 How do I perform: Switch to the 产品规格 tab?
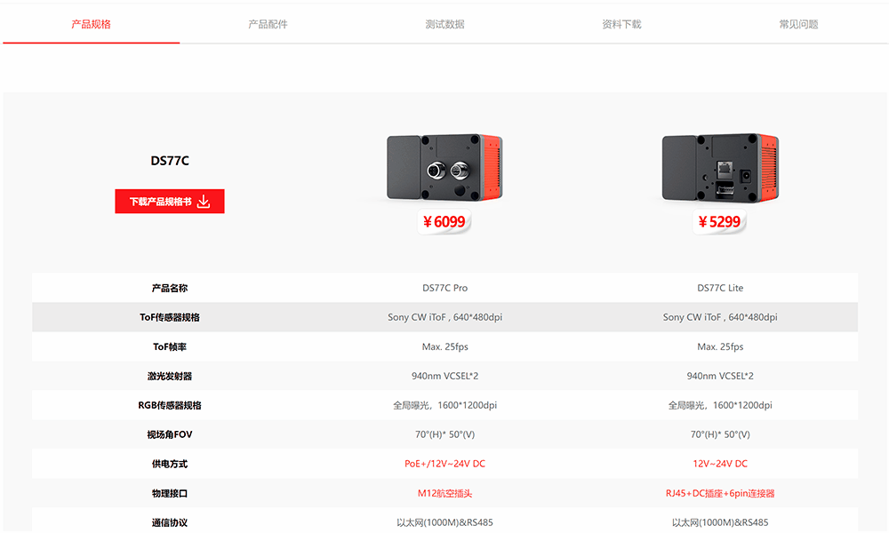click(x=91, y=24)
